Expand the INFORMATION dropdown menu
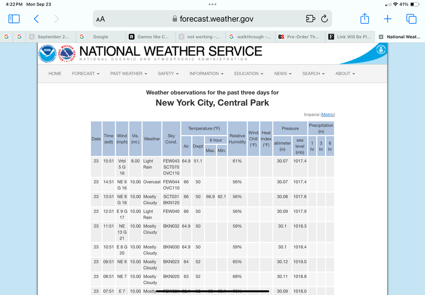This screenshot has height=295, width=425. [x=206, y=74]
